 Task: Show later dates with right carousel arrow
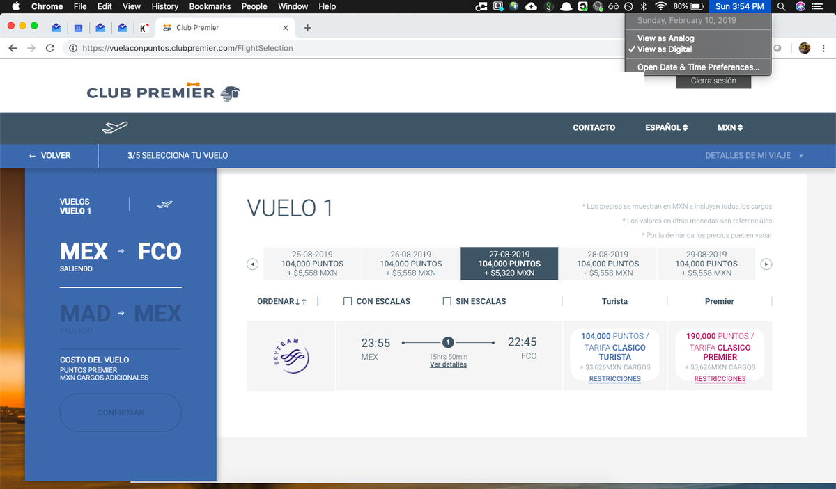click(x=766, y=264)
